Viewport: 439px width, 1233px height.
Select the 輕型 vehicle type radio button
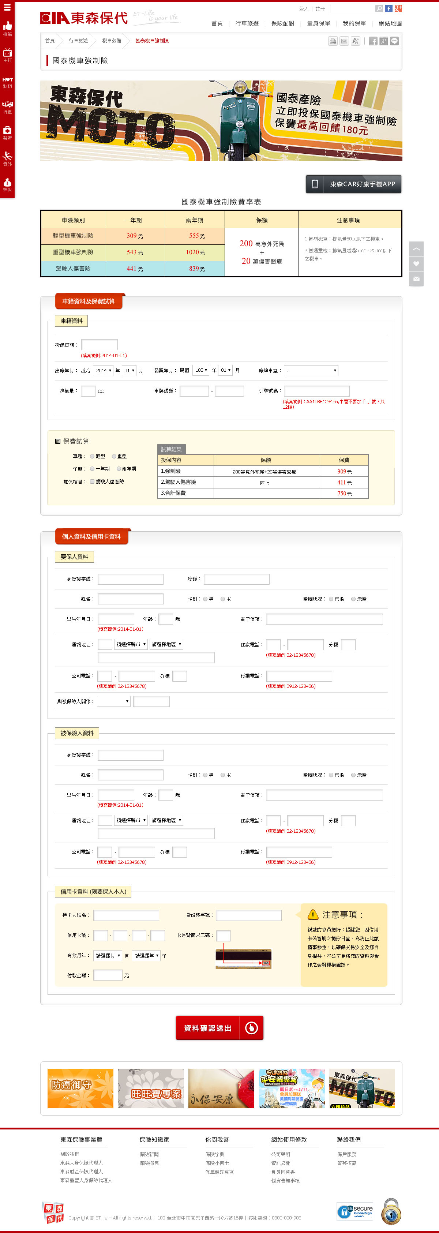click(x=93, y=457)
